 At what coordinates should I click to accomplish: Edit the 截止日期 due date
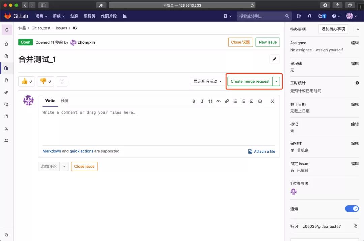[x=355, y=104]
